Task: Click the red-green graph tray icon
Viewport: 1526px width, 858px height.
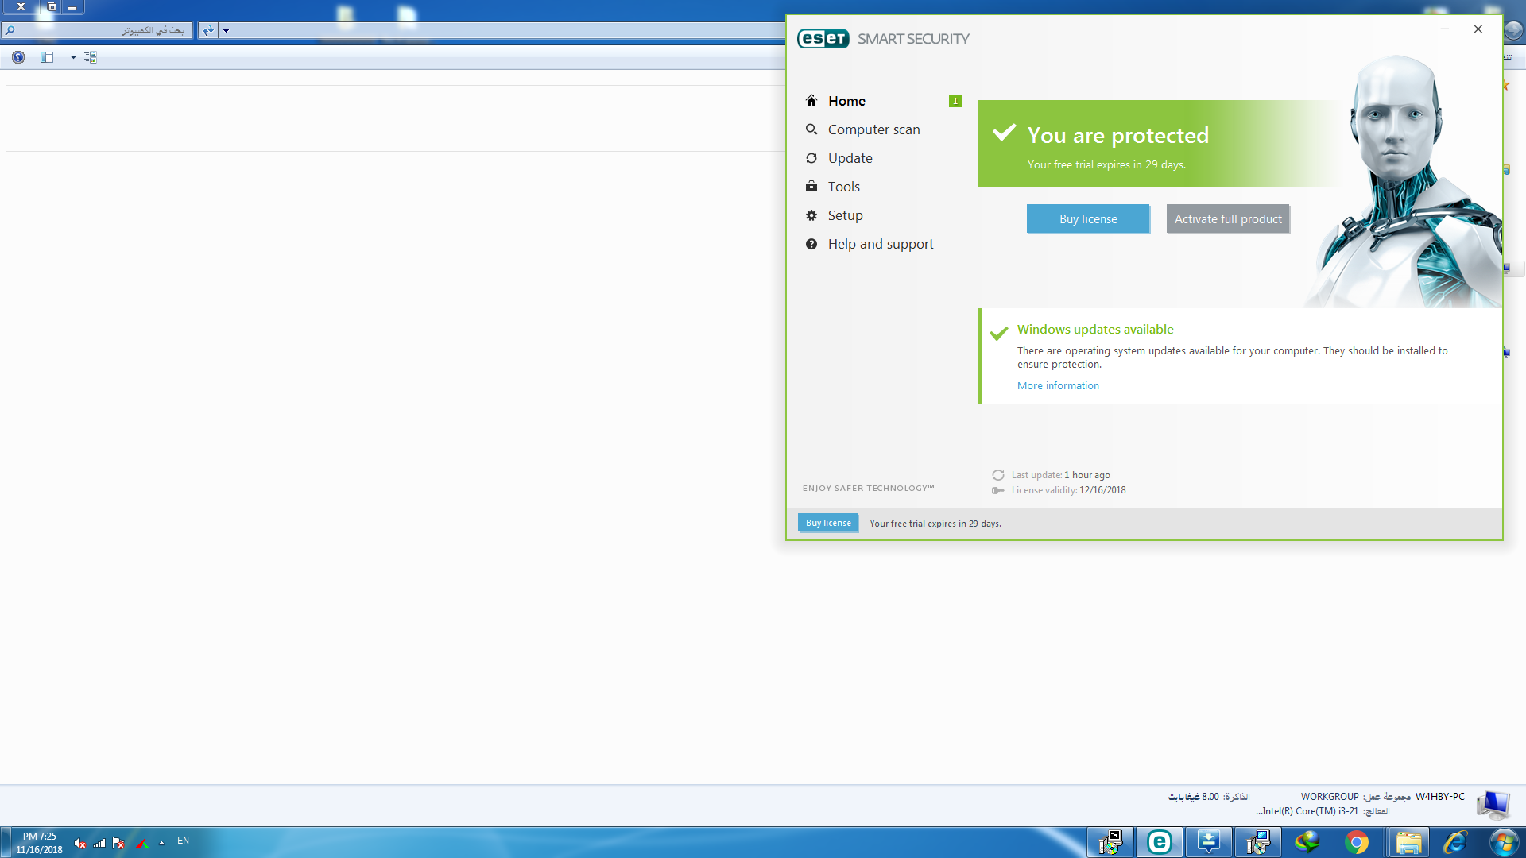Action: [x=142, y=843]
